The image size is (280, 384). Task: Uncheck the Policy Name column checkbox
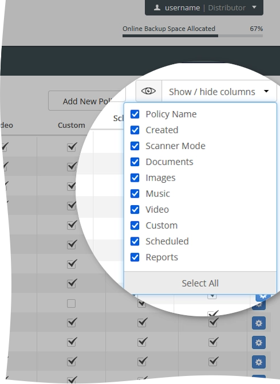click(x=135, y=114)
